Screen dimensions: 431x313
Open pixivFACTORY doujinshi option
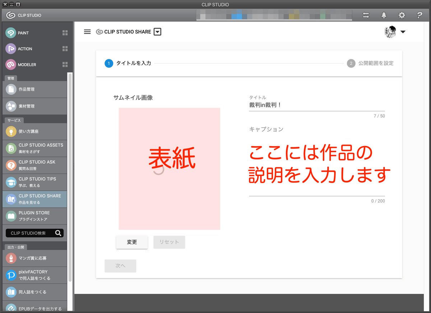(35, 275)
